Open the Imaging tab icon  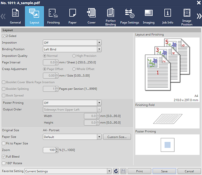[148, 13]
